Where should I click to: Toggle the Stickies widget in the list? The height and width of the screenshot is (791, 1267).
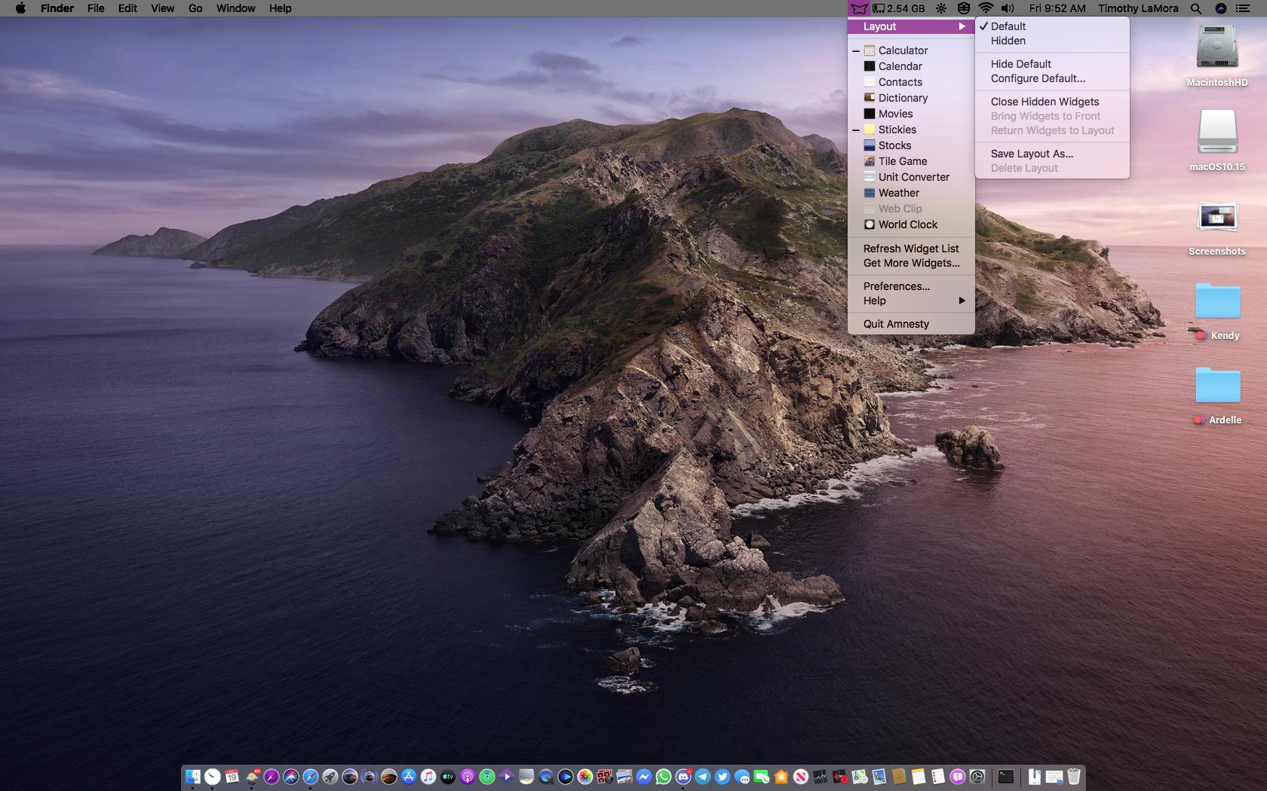(x=897, y=130)
